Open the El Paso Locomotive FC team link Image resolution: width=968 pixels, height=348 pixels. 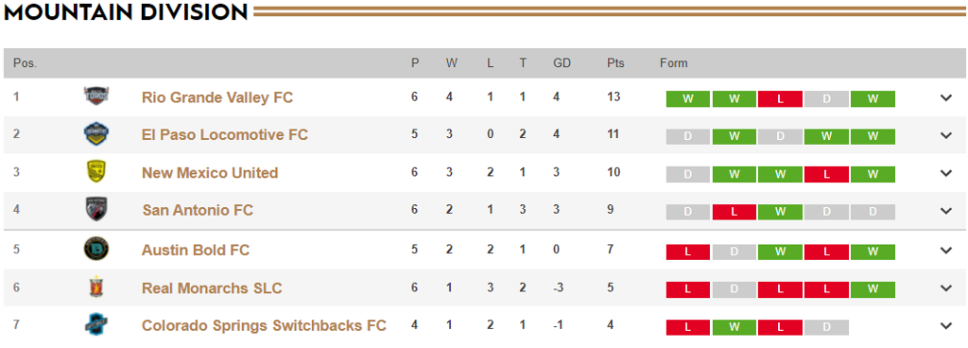pos(225,134)
